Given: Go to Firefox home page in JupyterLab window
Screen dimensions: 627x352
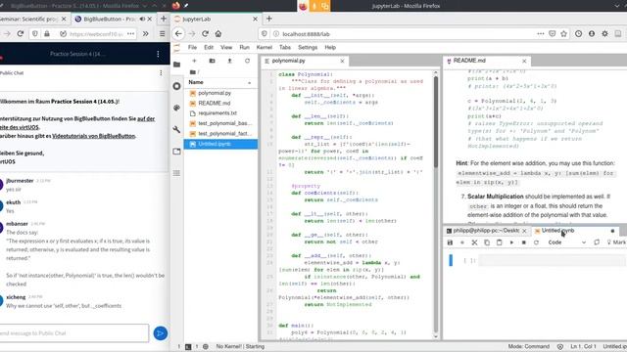Looking at the screenshot, I should click(218, 34).
